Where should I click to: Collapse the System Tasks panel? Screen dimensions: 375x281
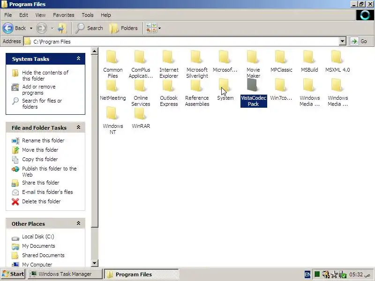pyautogui.click(x=78, y=59)
